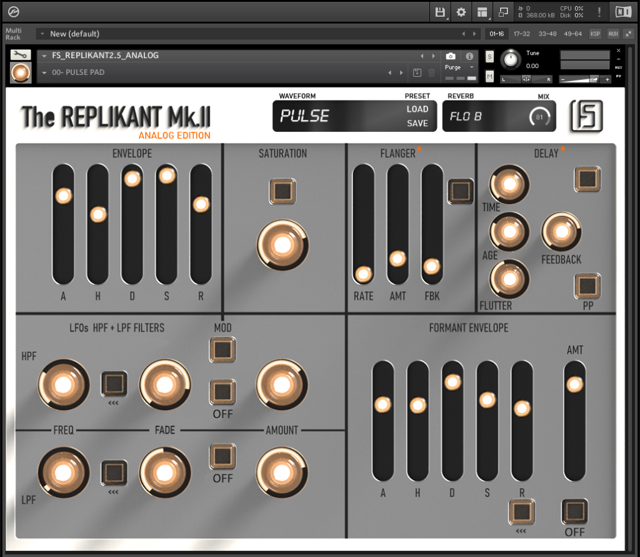Screen dimensions: 640x557
Task: Toggle the AUX sends panel button
Action: point(613,34)
